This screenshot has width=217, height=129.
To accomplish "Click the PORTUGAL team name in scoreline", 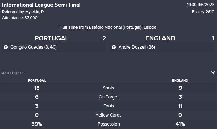I will tap(51, 38).
